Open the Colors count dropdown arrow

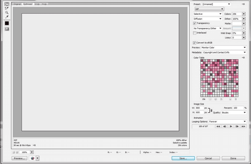coord(244,14)
